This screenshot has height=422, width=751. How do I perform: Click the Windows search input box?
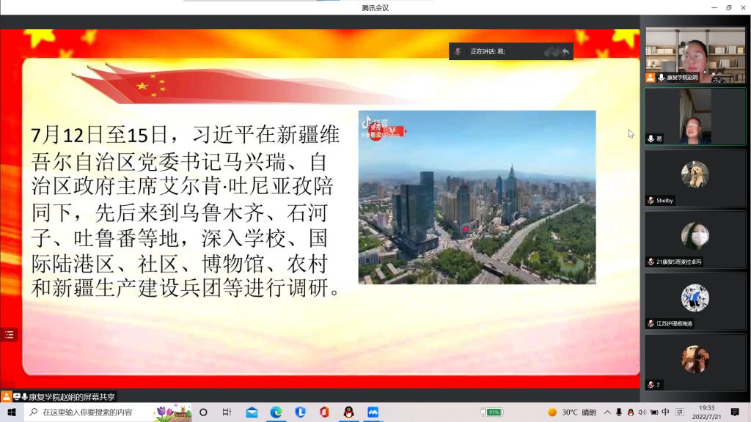click(95, 412)
